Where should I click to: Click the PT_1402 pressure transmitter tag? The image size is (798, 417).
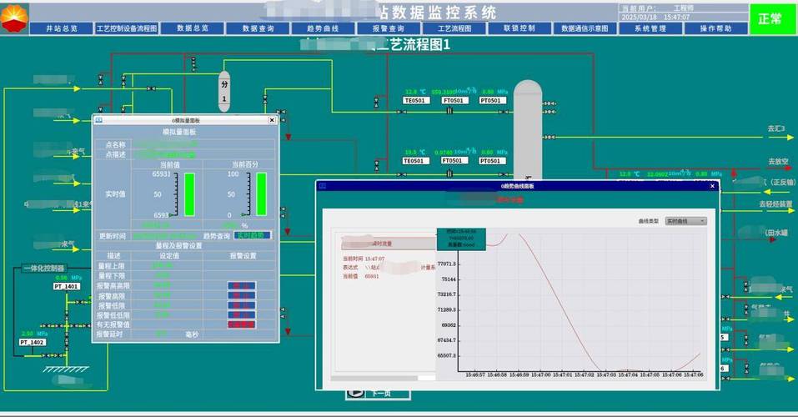tap(33, 342)
